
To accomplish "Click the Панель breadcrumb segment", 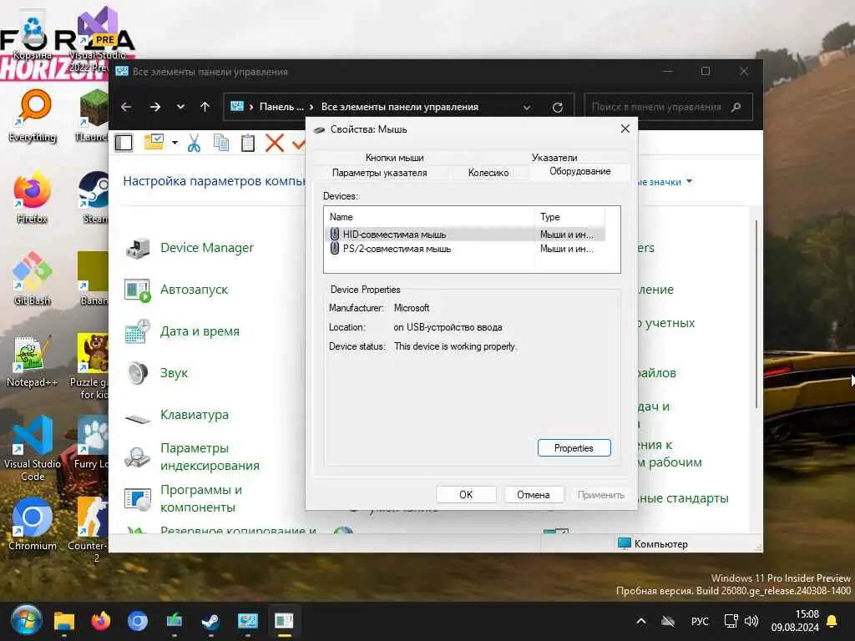I will coord(281,107).
